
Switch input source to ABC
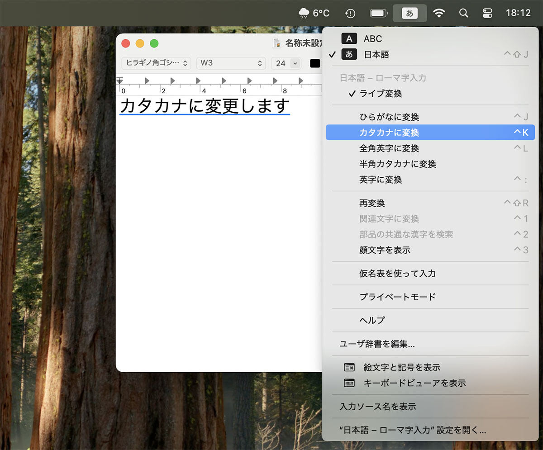pos(372,39)
